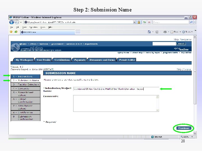The image size is (202, 151).
Task: Click the security lock icon
Action: (x=139, y=22)
